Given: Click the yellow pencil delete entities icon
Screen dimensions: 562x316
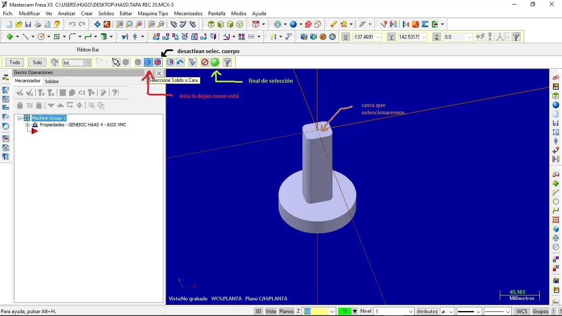Looking at the screenshot, I should [x=334, y=24].
